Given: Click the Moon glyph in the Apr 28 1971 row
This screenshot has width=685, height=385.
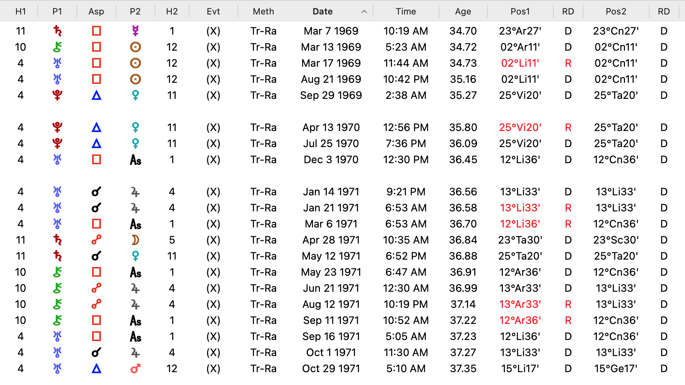Looking at the screenshot, I should [x=135, y=240].
